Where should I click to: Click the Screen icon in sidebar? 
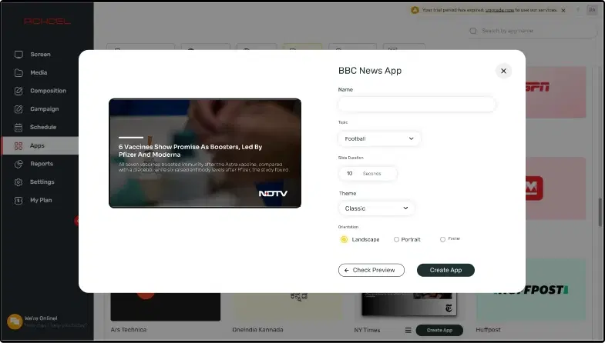[18, 55]
